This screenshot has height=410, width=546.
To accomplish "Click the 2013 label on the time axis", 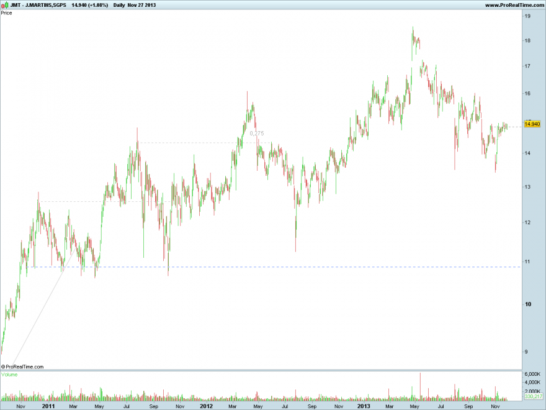I will pyautogui.click(x=364, y=406).
